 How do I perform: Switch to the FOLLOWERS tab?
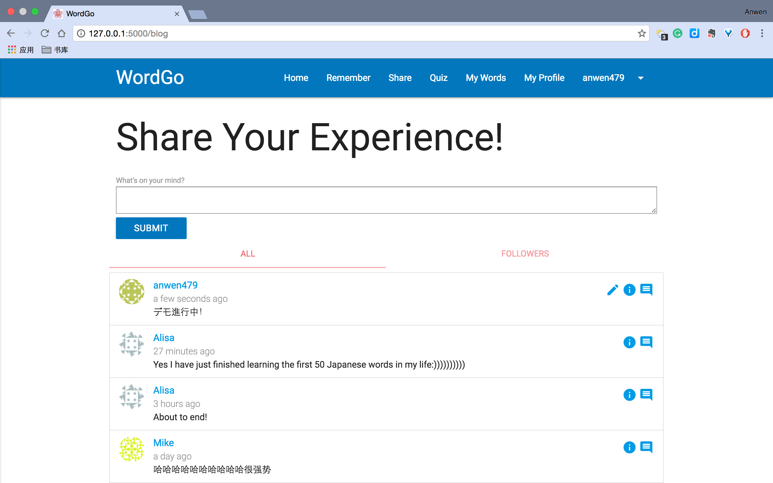tap(525, 254)
